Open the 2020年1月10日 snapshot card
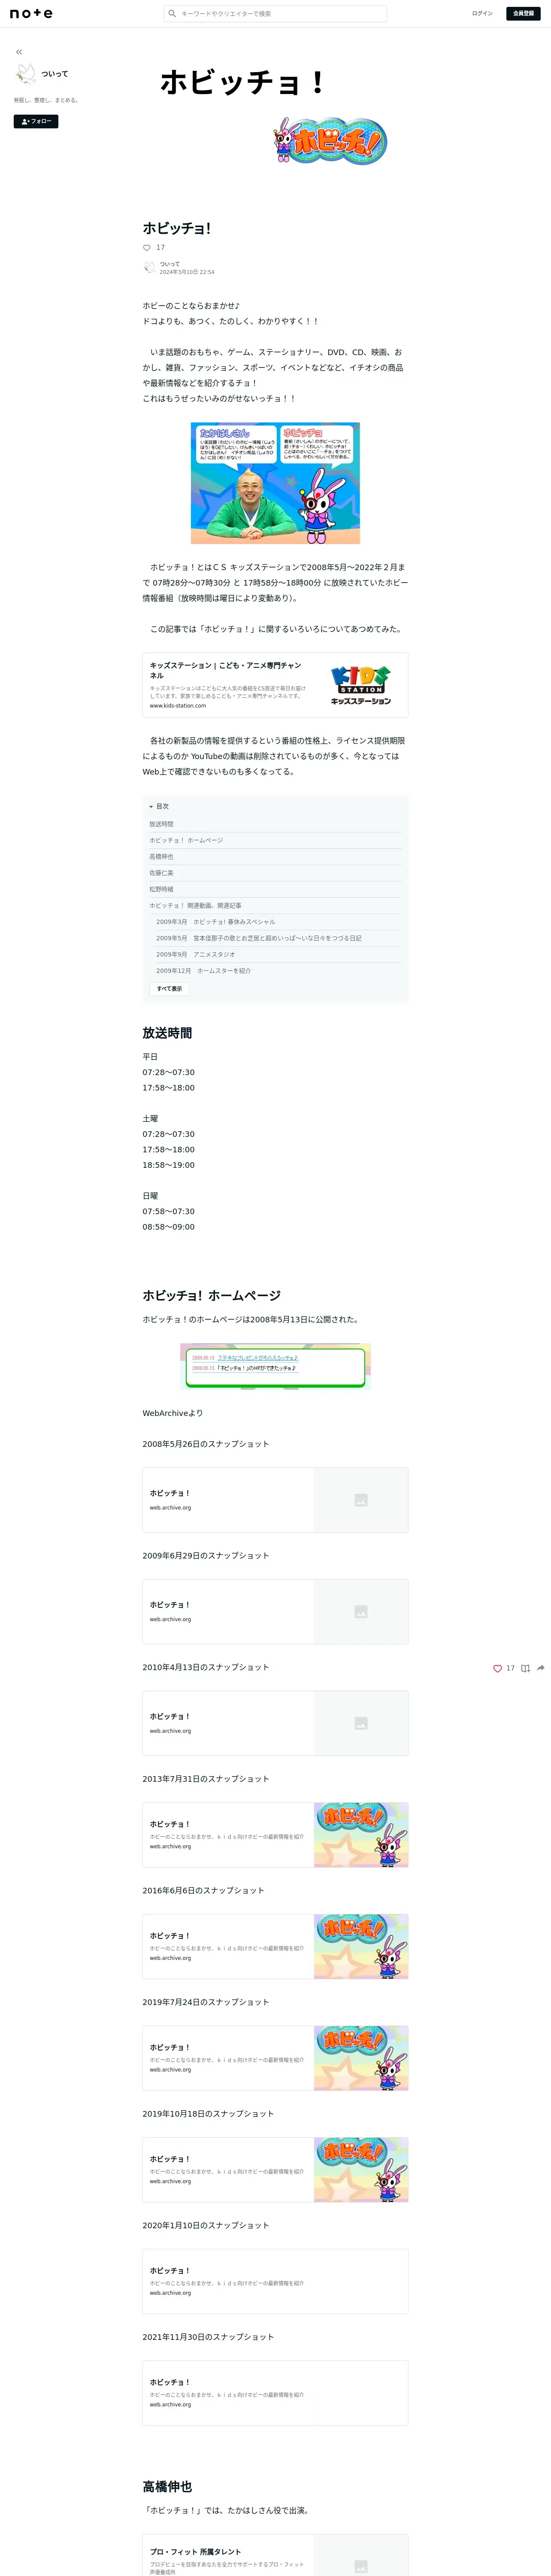The width and height of the screenshot is (551, 2576). [x=275, y=2281]
